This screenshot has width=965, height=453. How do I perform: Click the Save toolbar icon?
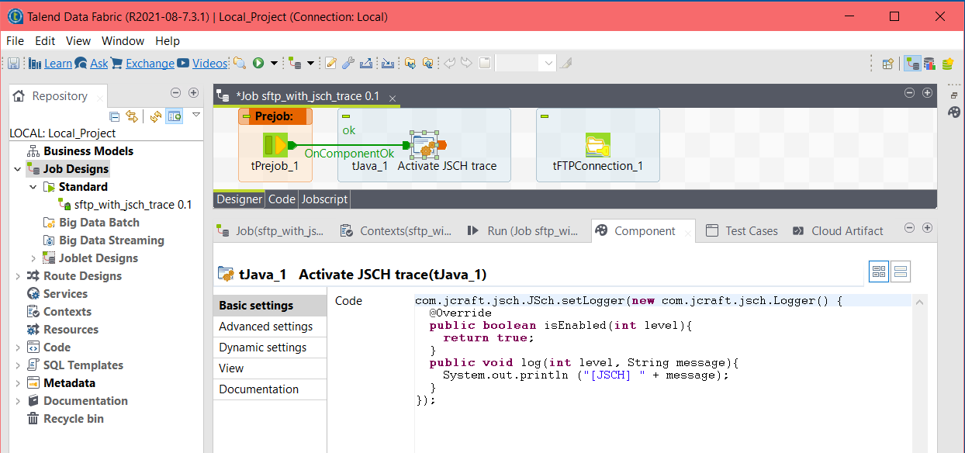pyautogui.click(x=14, y=64)
